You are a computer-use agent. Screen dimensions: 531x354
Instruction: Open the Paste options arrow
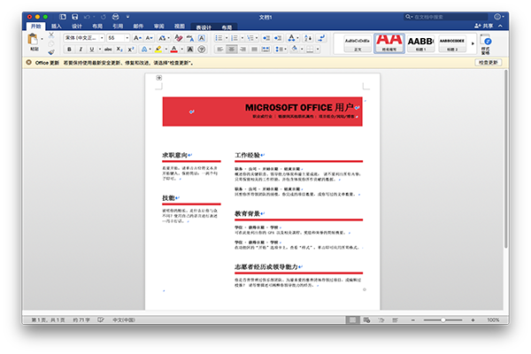[42, 39]
